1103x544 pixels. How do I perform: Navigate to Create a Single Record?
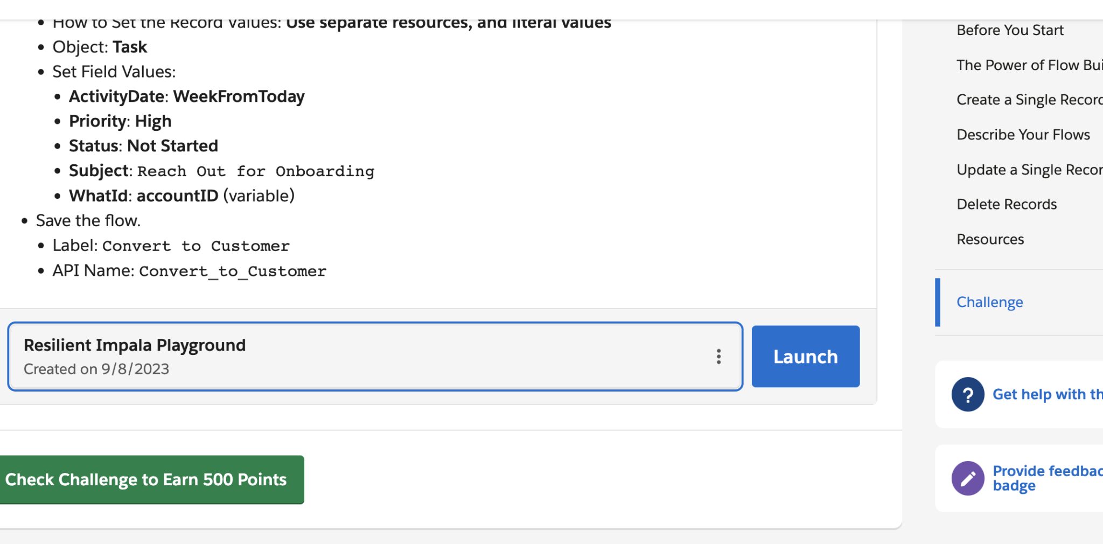coord(1029,100)
